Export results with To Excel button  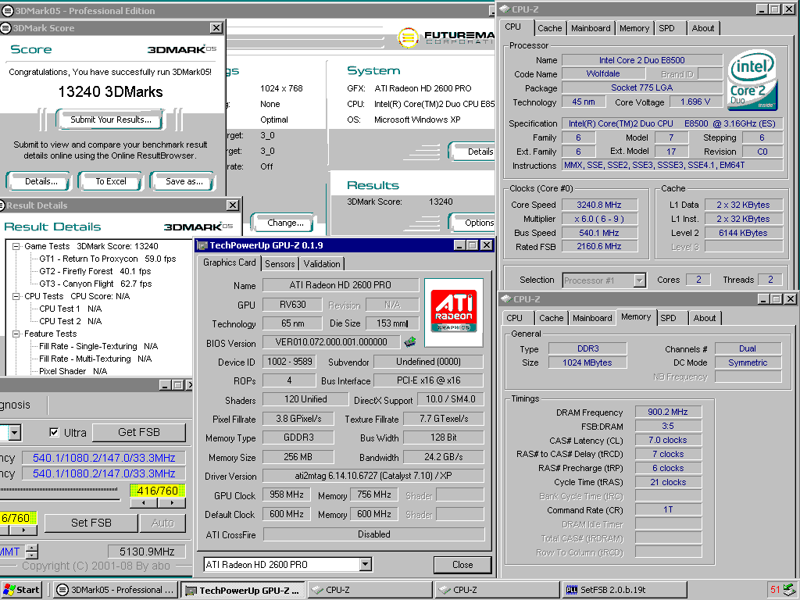[111, 181]
